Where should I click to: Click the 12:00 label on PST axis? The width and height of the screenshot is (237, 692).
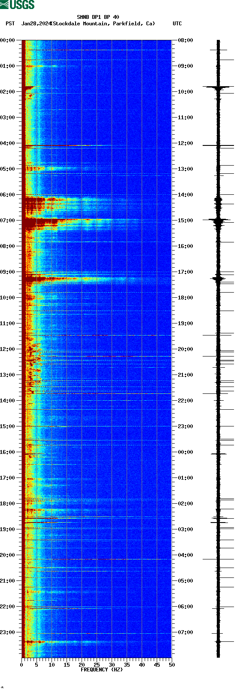click(8, 349)
